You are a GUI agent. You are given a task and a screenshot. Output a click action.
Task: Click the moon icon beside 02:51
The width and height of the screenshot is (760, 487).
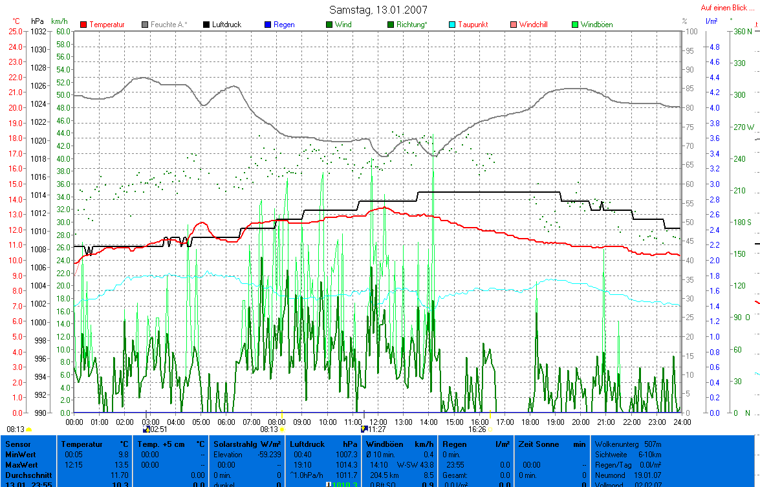point(146,429)
